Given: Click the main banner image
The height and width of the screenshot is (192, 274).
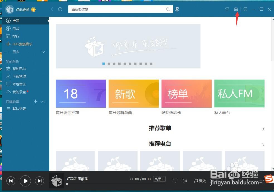Looking at the screenshot, I should [128, 46].
